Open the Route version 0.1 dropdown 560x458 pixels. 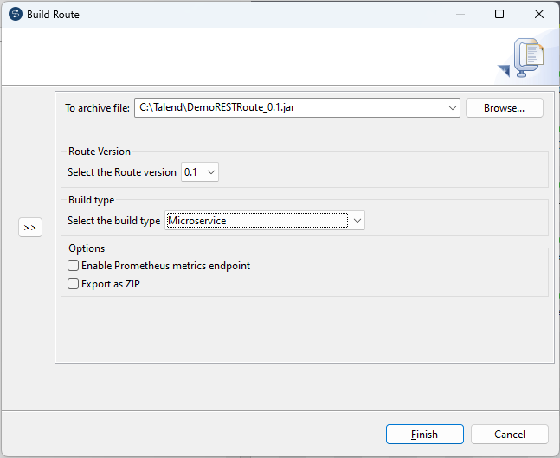click(200, 172)
